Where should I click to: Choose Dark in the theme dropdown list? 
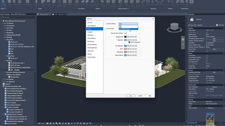pyautogui.click(x=128, y=26)
